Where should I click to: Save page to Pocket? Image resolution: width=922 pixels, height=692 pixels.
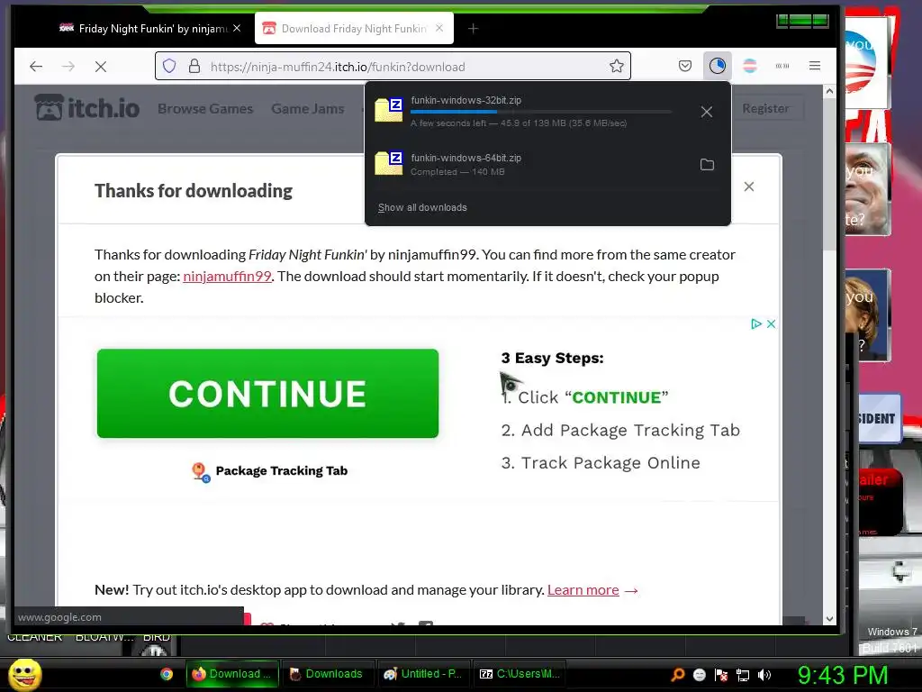tap(685, 66)
